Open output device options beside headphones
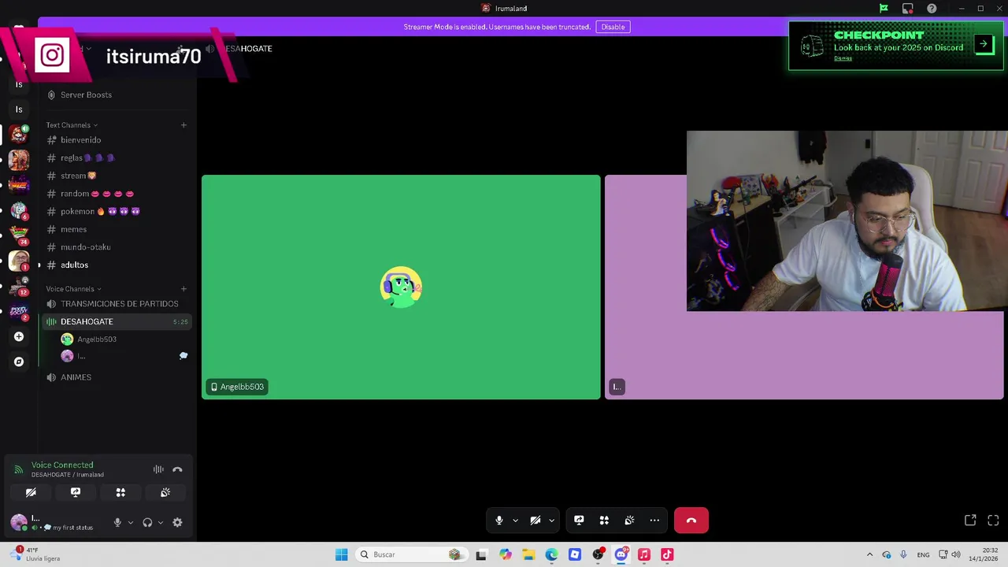The image size is (1008, 567). pyautogui.click(x=161, y=522)
